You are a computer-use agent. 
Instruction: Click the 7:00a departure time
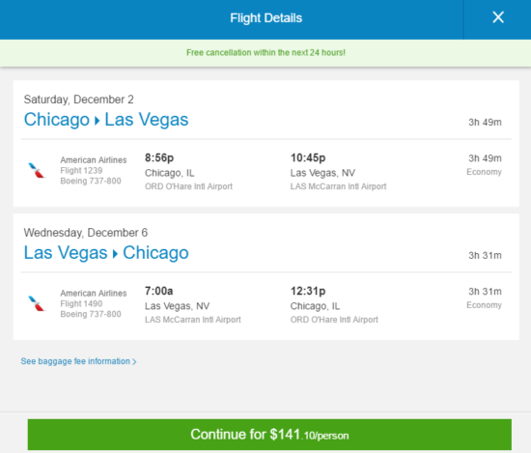(x=159, y=291)
